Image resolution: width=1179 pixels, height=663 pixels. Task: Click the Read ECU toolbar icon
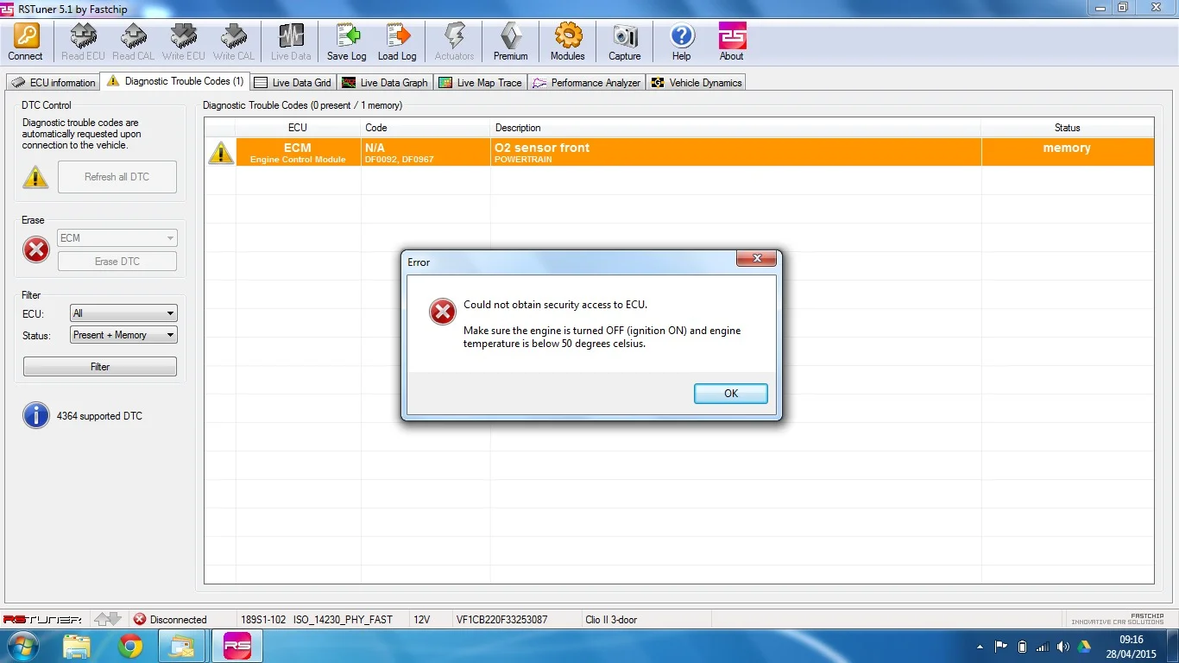83,35
